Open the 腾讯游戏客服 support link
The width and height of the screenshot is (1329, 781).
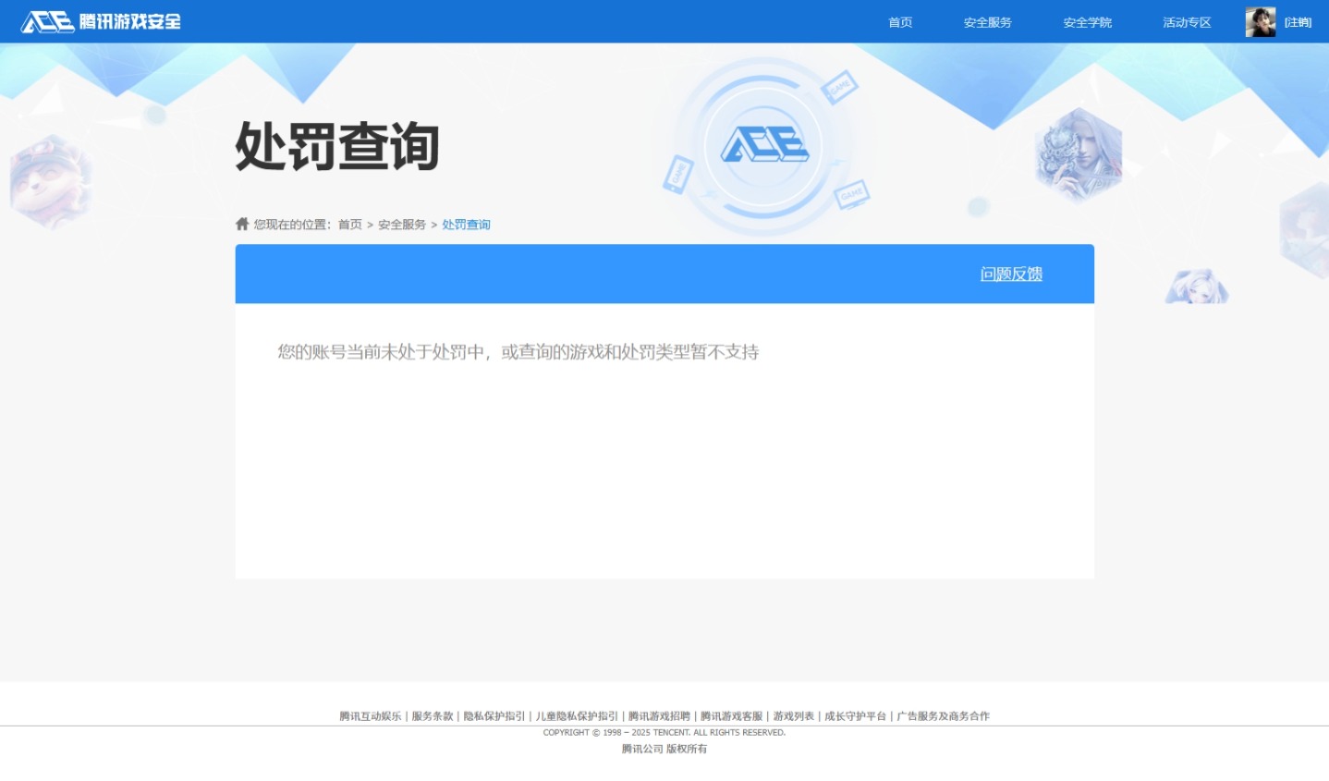pos(731,715)
